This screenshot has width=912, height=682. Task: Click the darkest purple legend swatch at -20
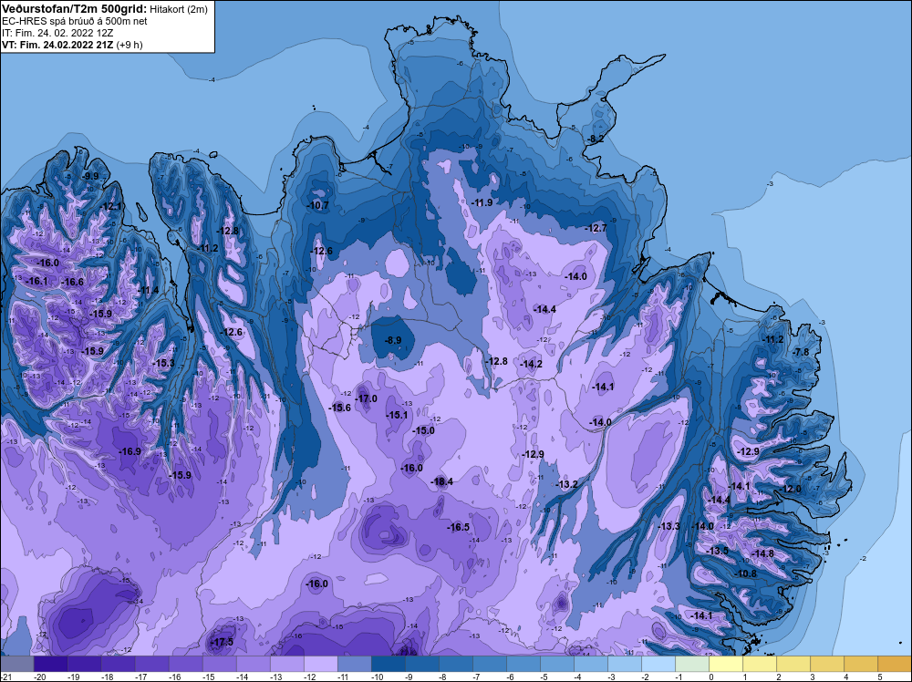tap(50, 664)
